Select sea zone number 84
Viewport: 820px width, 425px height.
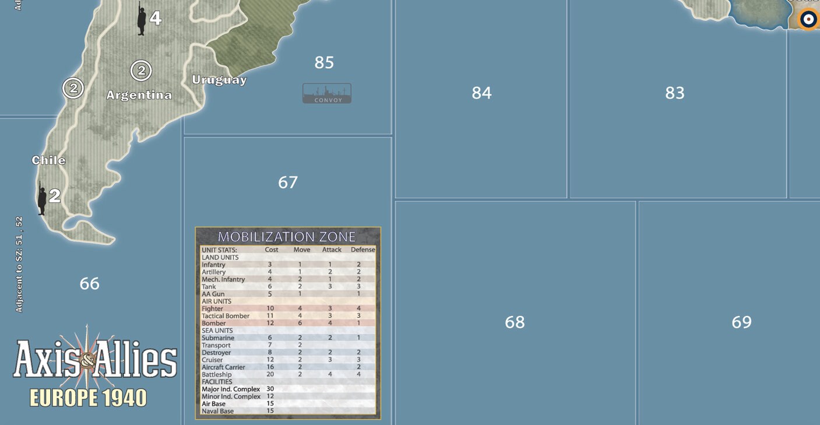[481, 93]
